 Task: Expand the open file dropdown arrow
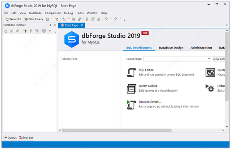pyautogui.click(x=69, y=19)
